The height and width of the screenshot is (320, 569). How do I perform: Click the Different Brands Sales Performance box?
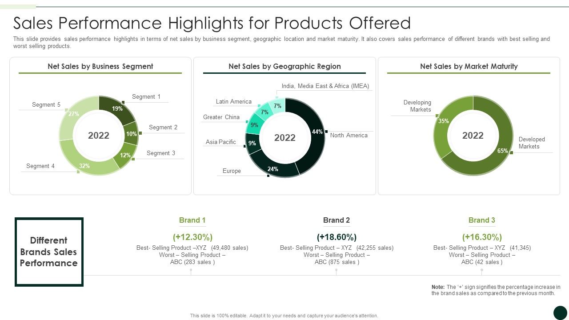49,252
